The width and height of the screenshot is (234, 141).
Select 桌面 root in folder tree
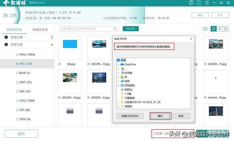pyautogui.click(x=123, y=60)
